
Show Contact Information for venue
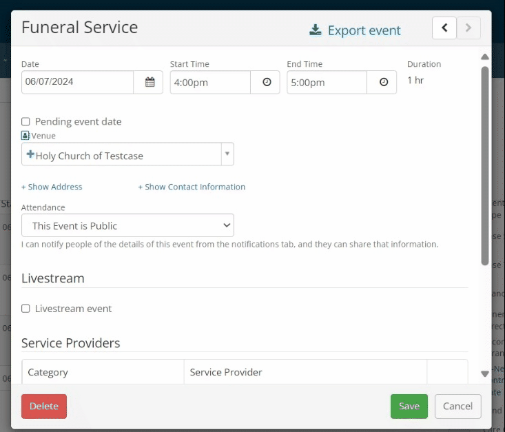tap(192, 187)
